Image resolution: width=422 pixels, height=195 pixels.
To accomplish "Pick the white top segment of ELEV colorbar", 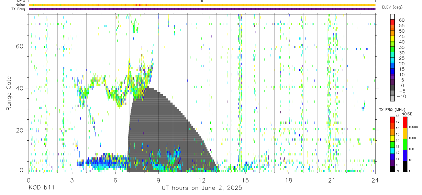I will coord(392,17).
